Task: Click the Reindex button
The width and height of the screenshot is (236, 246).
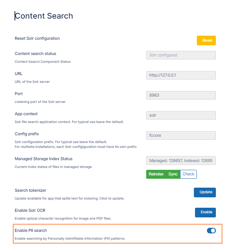Action: (156, 174)
